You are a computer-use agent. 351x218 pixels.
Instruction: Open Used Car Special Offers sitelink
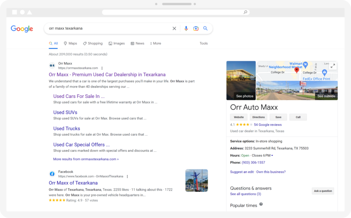click(82, 145)
